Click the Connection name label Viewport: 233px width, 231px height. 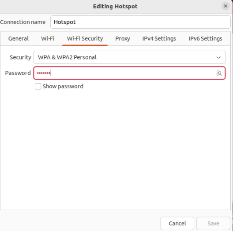click(23, 22)
